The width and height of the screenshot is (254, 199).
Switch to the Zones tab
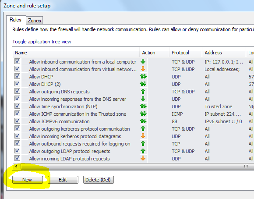(34, 21)
